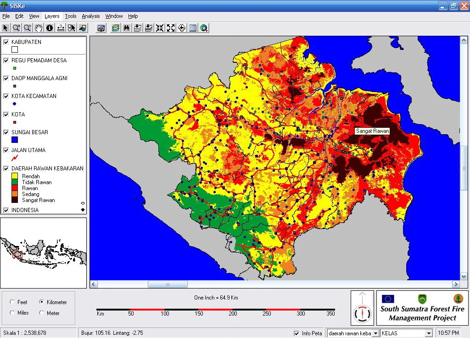This screenshot has width=470, height=338.
Task: Select the pan hand tool
Action: pyautogui.click(x=39, y=28)
